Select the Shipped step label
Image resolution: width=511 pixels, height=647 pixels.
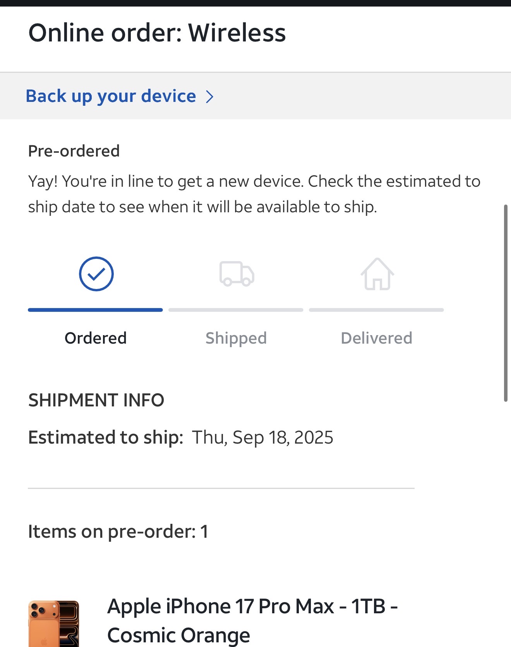(x=236, y=338)
